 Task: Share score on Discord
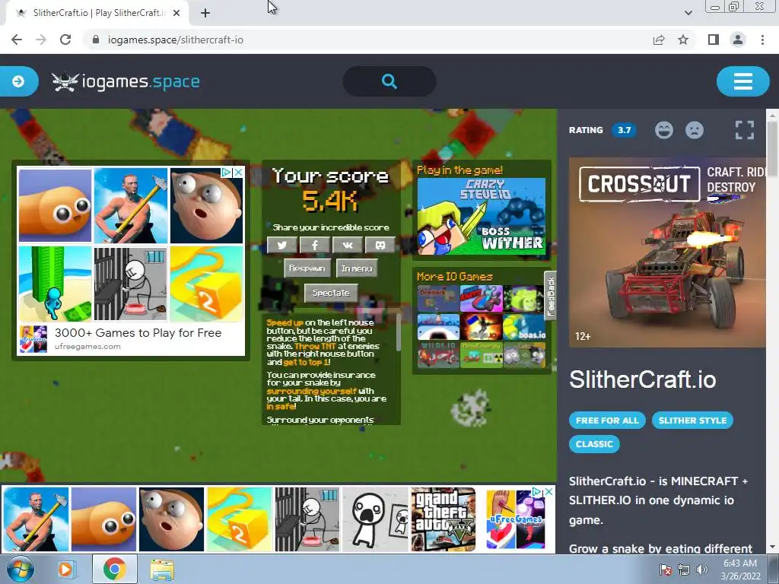pyautogui.click(x=380, y=245)
